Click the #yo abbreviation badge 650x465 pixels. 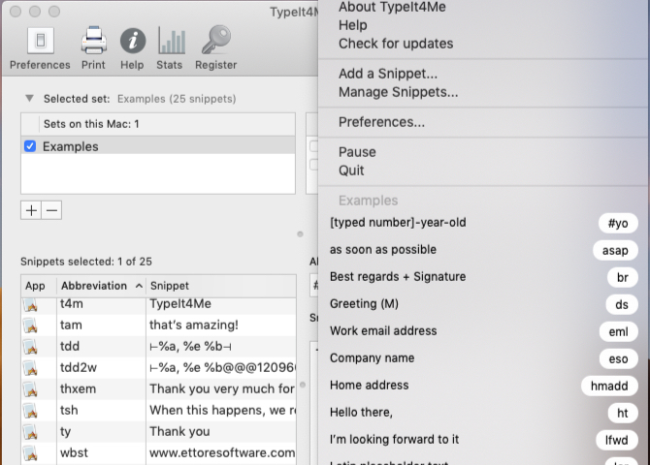[618, 223]
